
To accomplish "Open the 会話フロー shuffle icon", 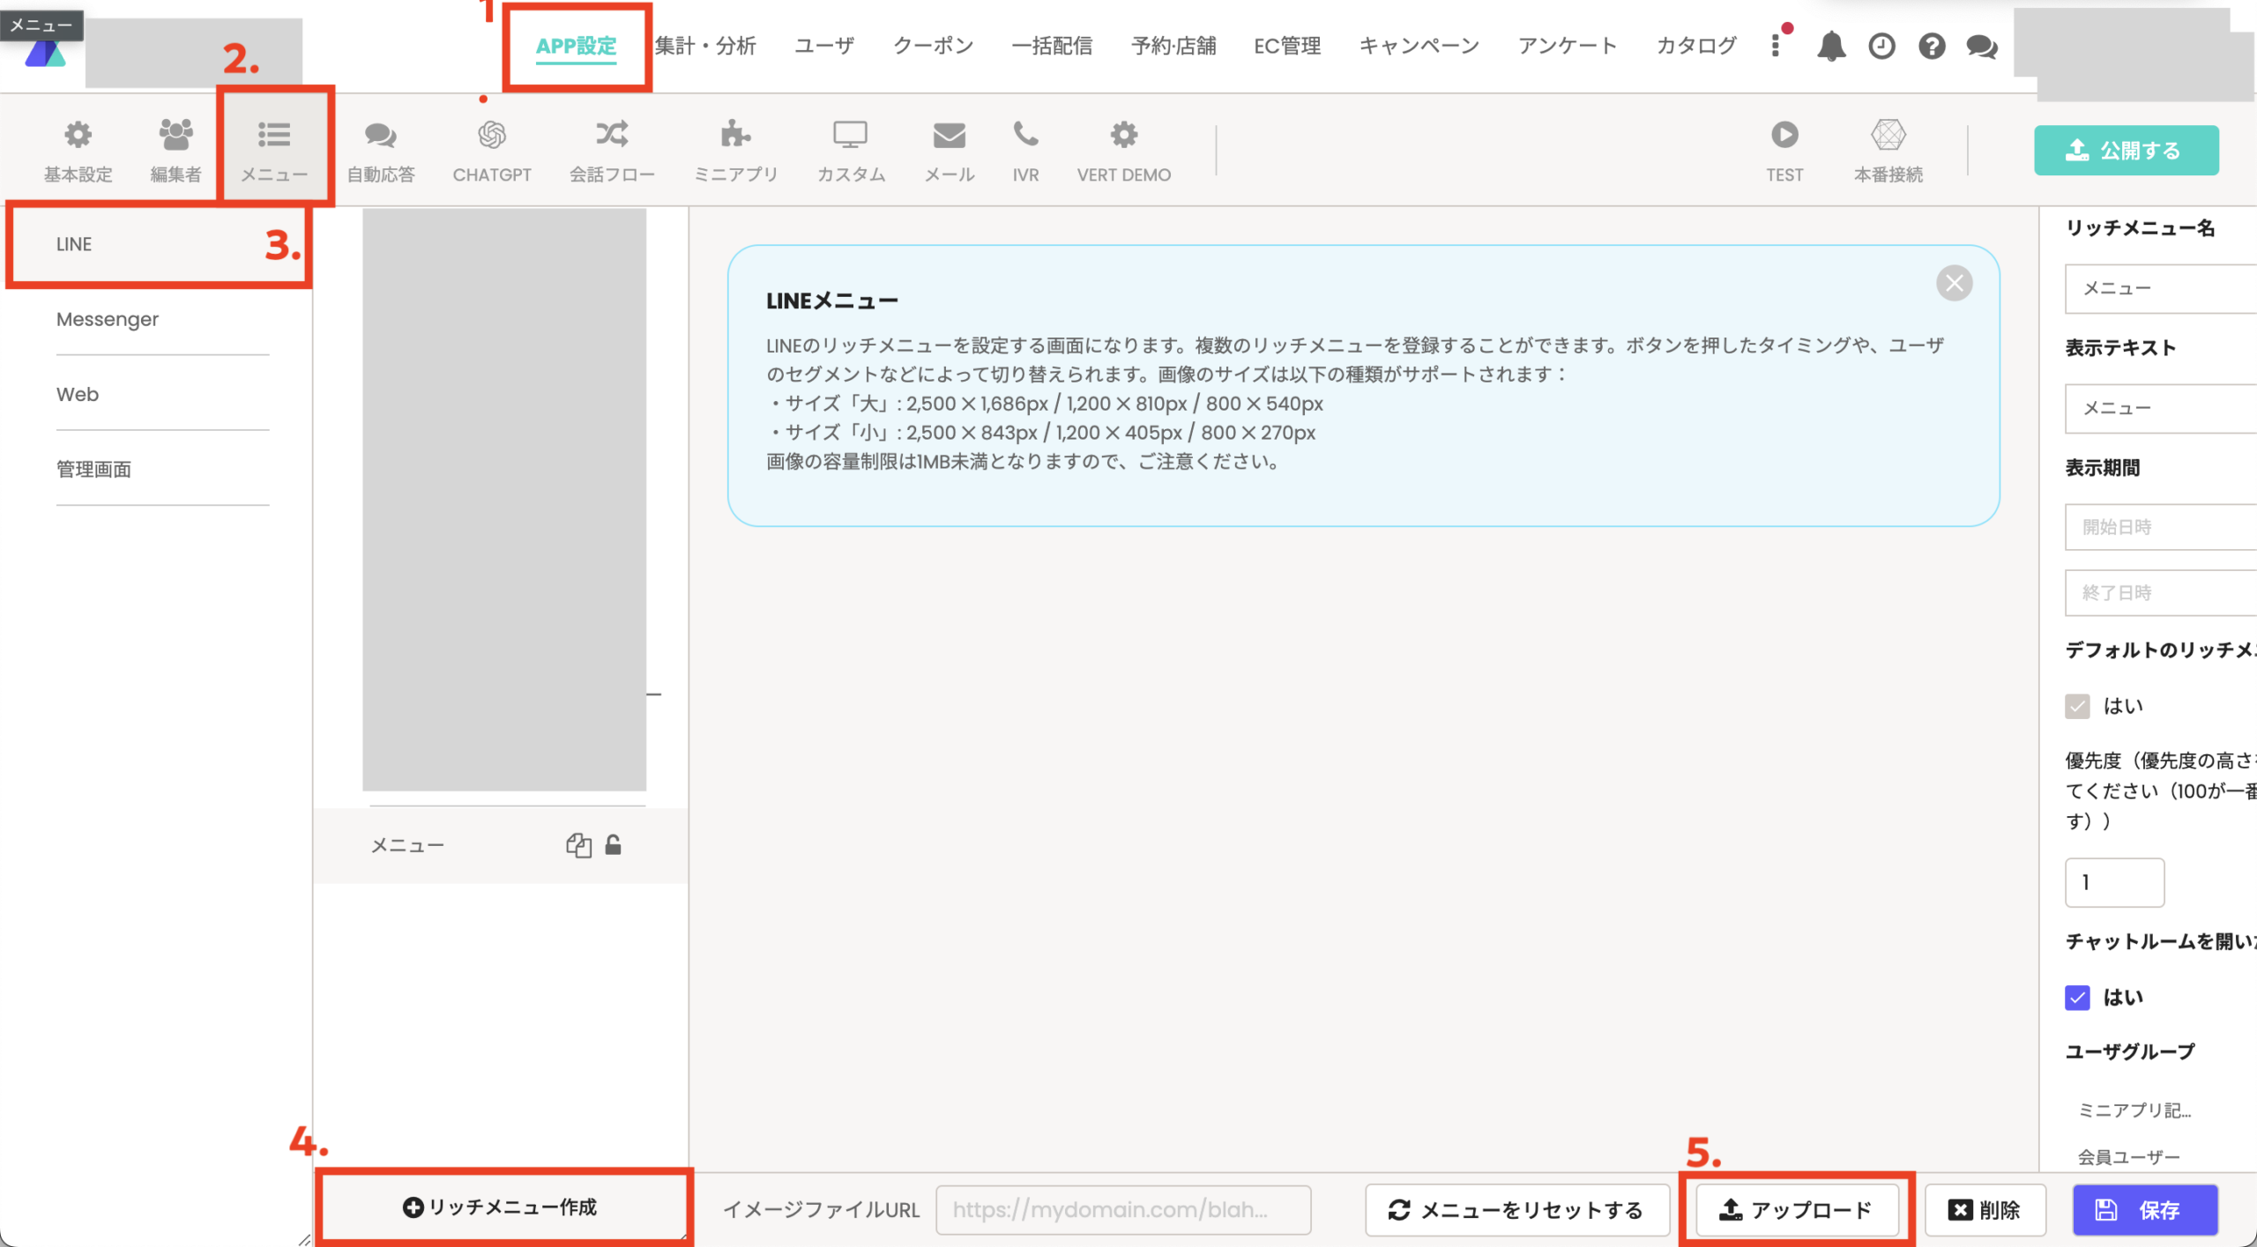I will [x=612, y=134].
